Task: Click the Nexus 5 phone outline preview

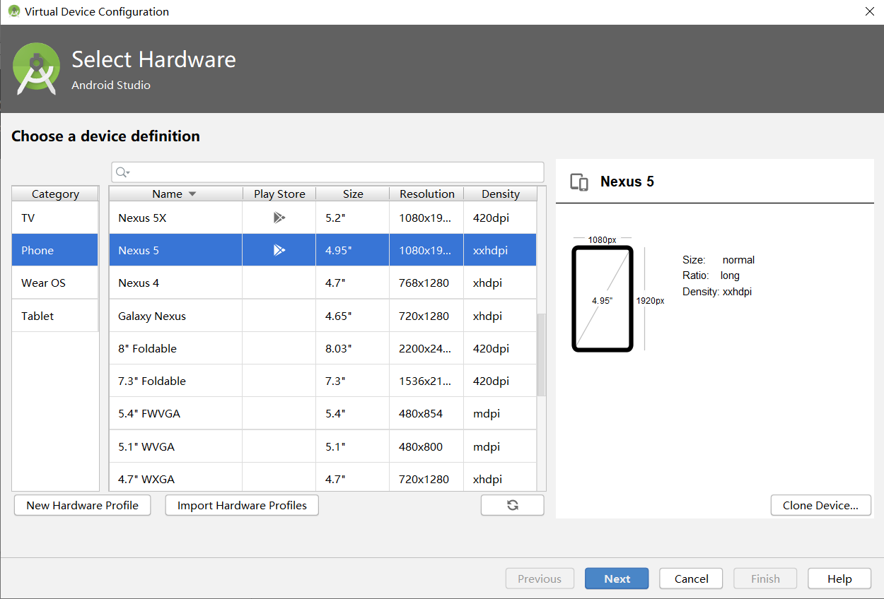Action: pos(602,299)
